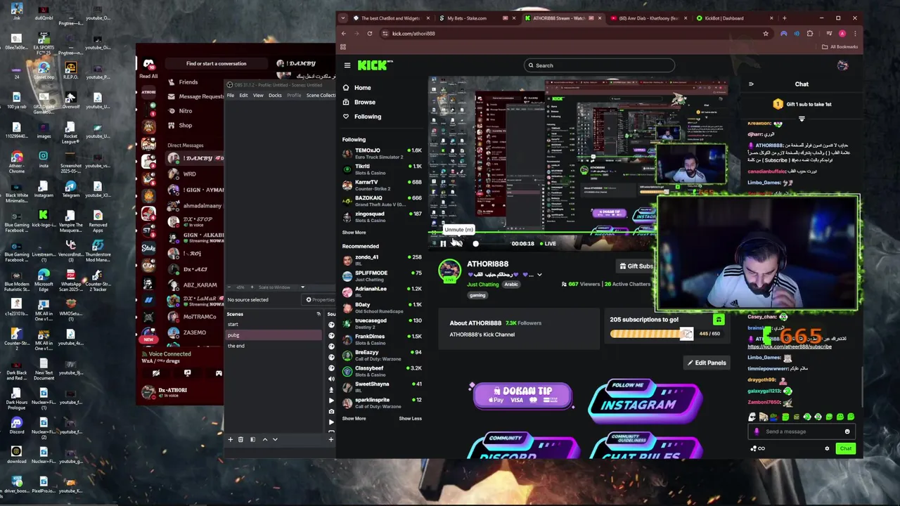Open Discord direct messages home icon

coord(148,65)
